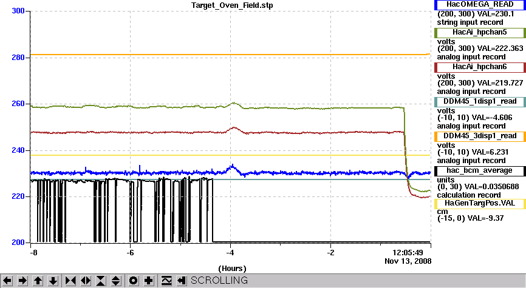Select the HacAi_hpchan6 legend entry
The image size is (526, 288).
[x=480, y=67]
